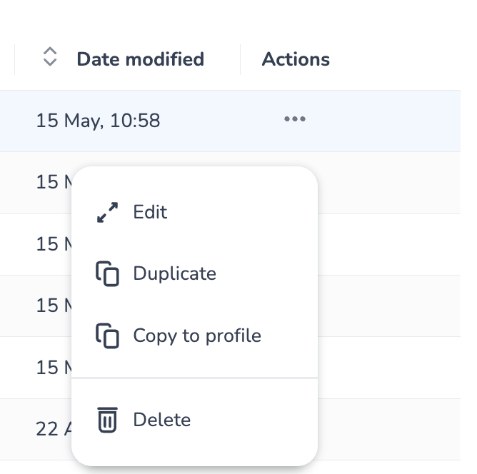The width and height of the screenshot is (477, 474).
Task: Click the third row below the table header
Action: click(x=386, y=244)
